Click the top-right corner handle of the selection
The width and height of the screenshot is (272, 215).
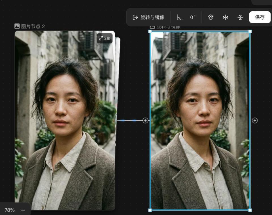tap(250, 31)
